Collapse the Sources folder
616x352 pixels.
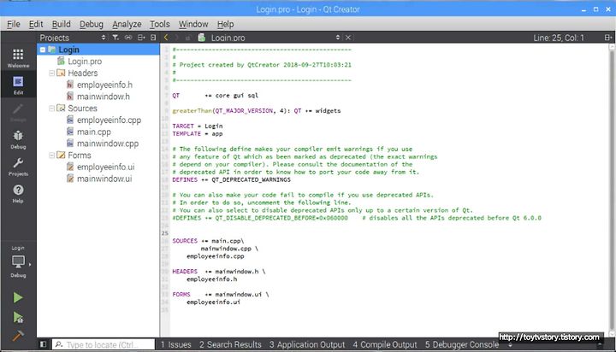(51, 109)
